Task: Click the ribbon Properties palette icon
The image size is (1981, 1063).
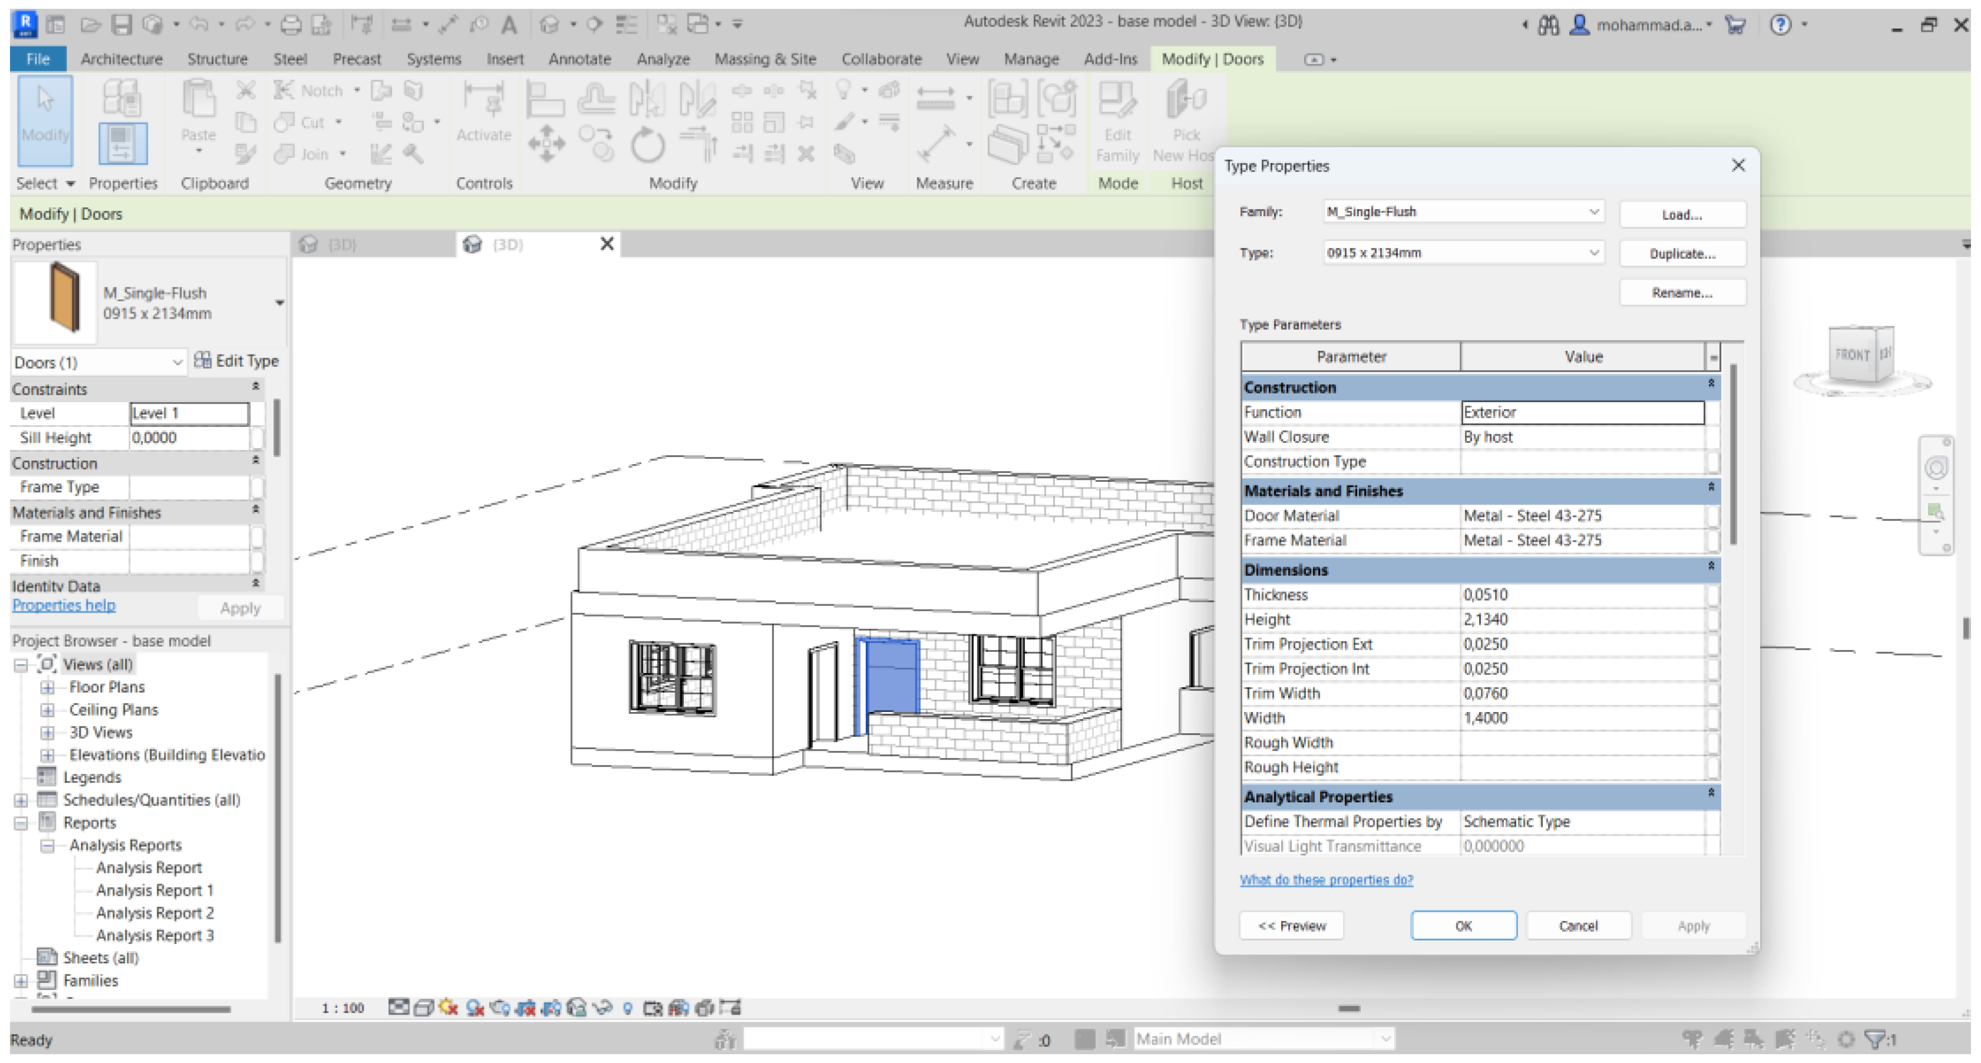Action: point(123,143)
